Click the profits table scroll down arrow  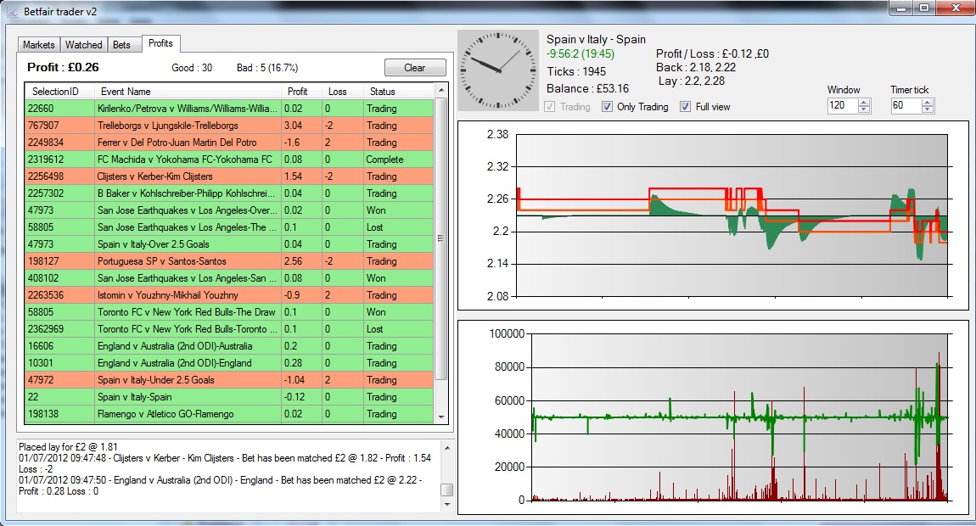point(441,417)
